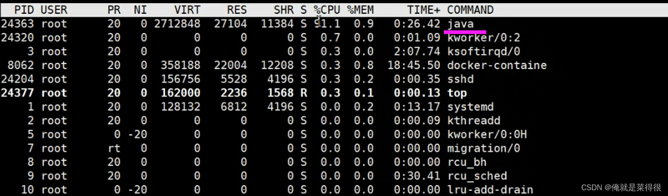Click the R state in the top row
Image resolution: width=668 pixels, height=196 pixels.
303,93
